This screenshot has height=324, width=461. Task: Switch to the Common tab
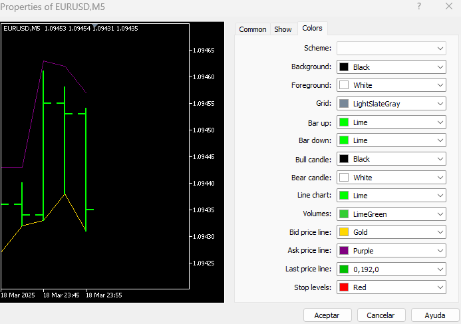tap(253, 29)
